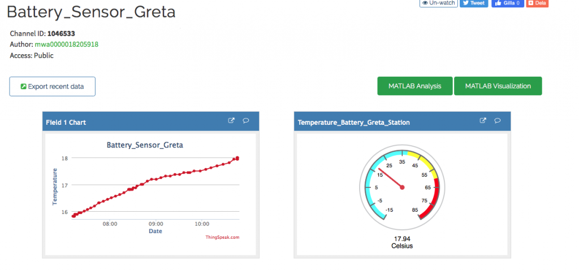Click the last data point on chart
The height and width of the screenshot is (271, 579).
click(237, 159)
